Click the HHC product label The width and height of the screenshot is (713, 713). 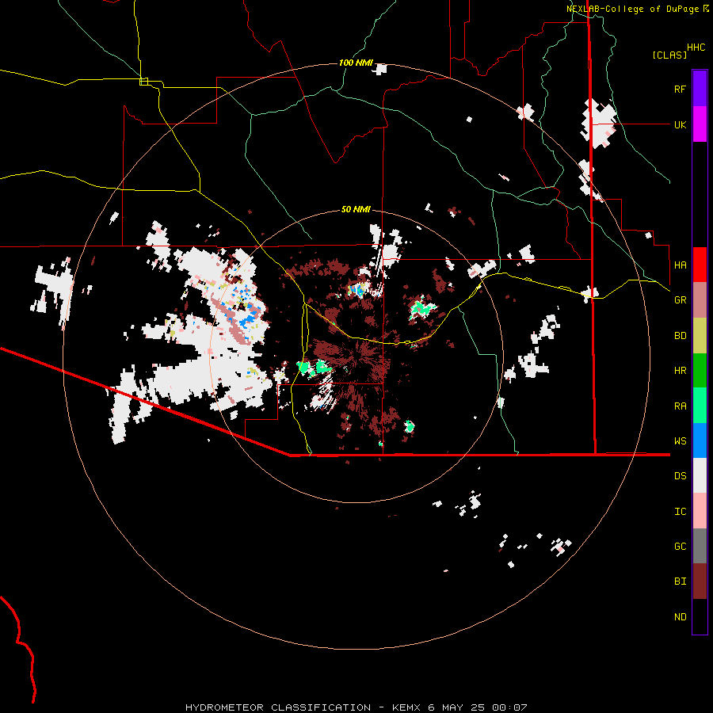(696, 48)
